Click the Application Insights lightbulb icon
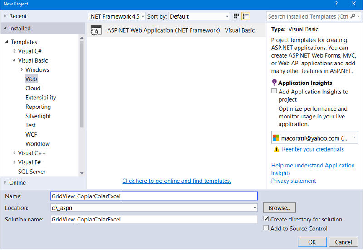 click(x=274, y=83)
